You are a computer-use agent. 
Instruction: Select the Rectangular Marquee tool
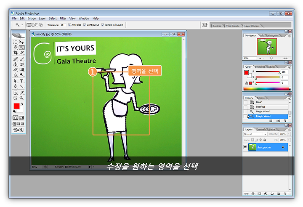tap(16, 42)
